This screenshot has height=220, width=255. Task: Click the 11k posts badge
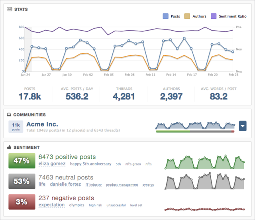click(x=16, y=126)
